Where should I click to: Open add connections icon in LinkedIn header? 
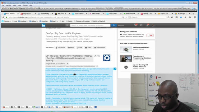(x=147, y=25)
